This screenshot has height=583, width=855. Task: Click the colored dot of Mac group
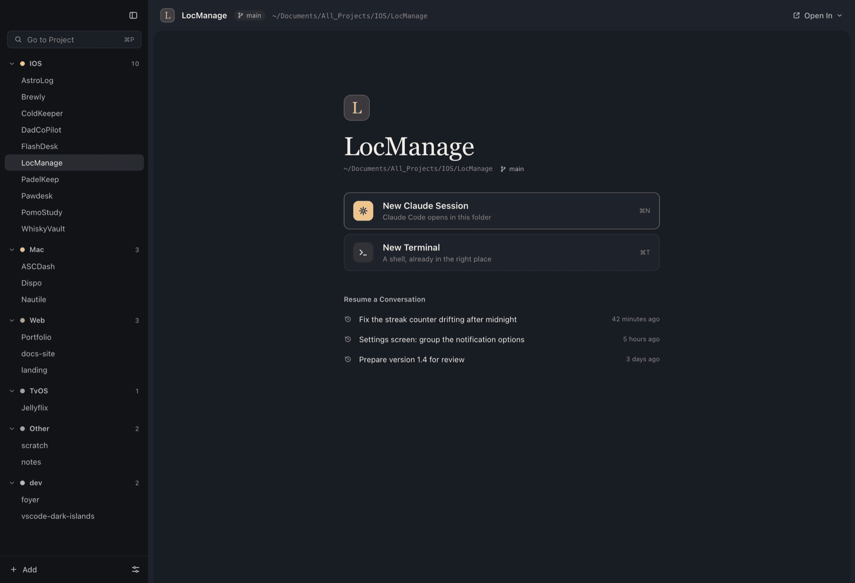click(x=22, y=249)
